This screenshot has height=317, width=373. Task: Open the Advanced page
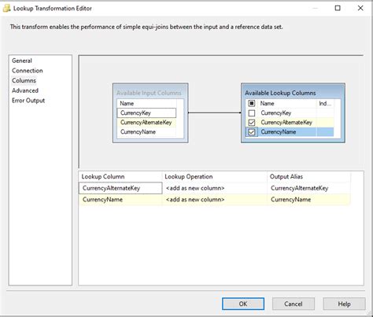(25, 90)
